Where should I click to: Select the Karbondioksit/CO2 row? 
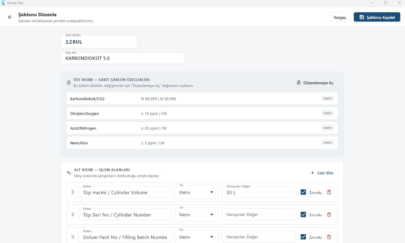point(202,98)
